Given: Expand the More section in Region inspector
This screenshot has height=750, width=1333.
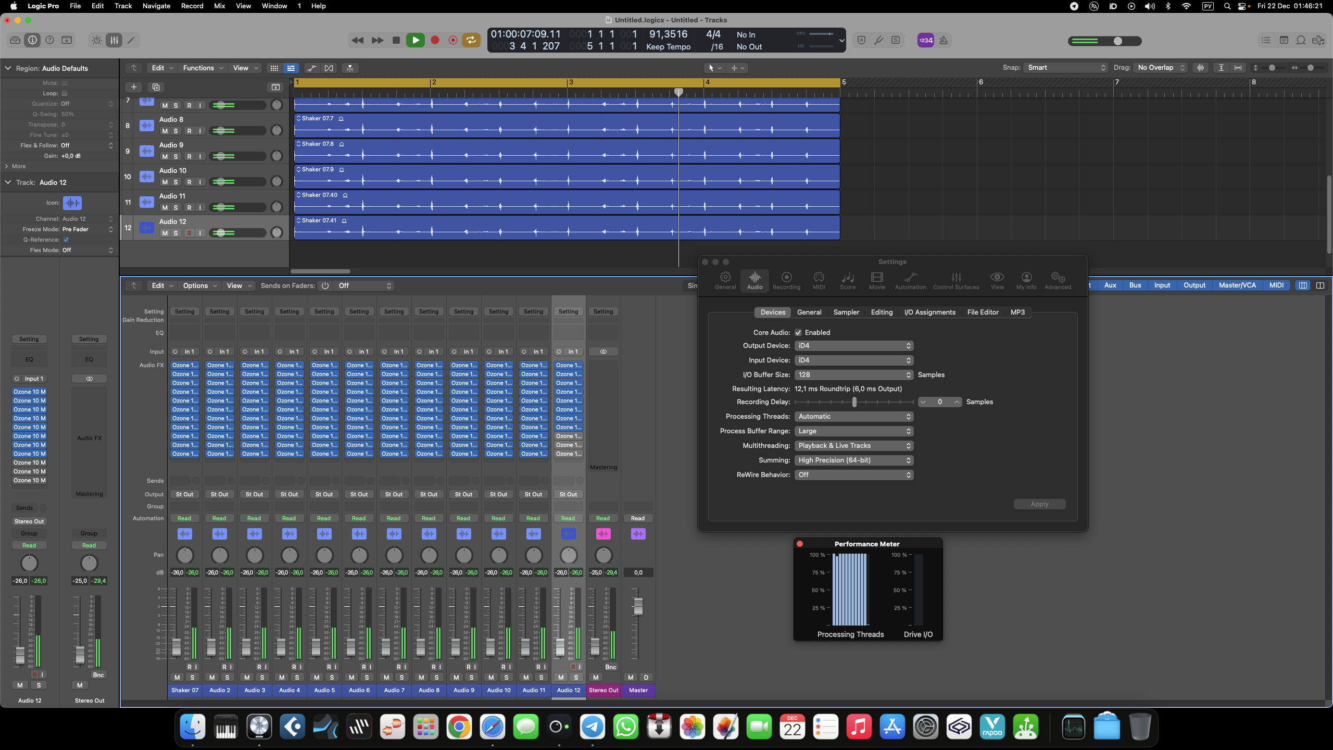Looking at the screenshot, I should click(x=15, y=166).
